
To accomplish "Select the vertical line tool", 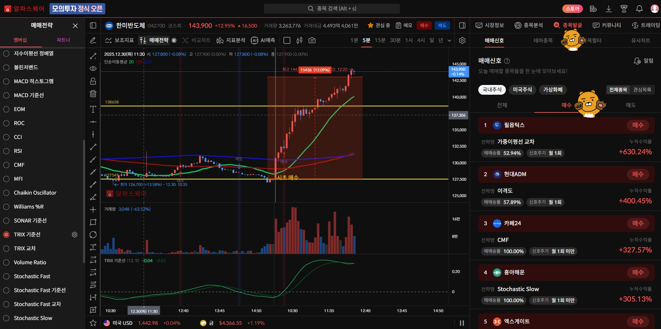I will [x=93, y=134].
